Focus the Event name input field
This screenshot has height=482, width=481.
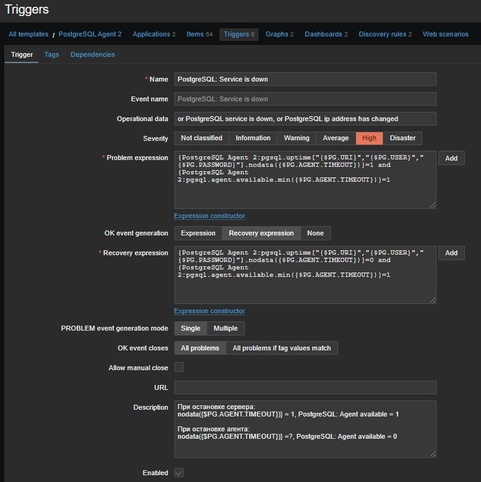point(305,99)
